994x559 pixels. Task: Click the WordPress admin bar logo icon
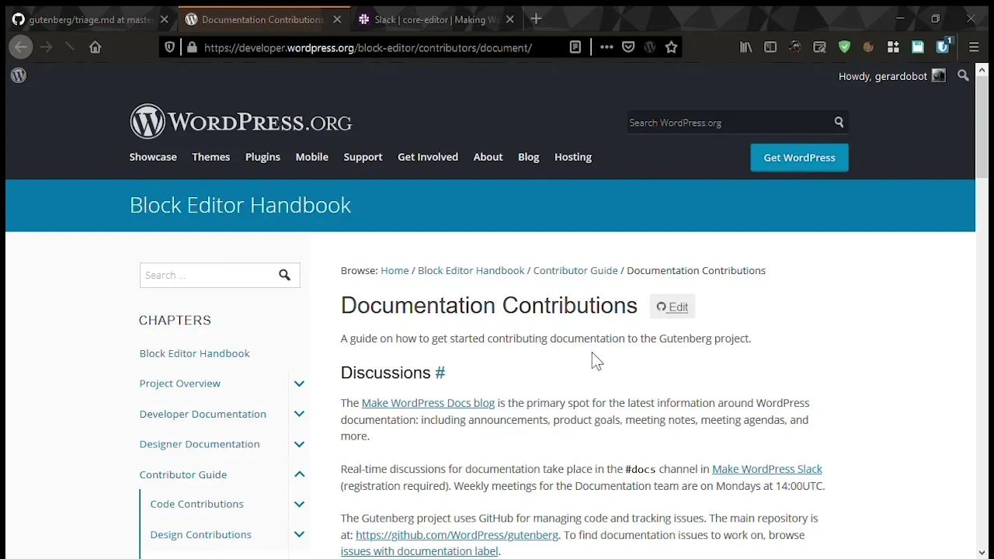click(19, 75)
